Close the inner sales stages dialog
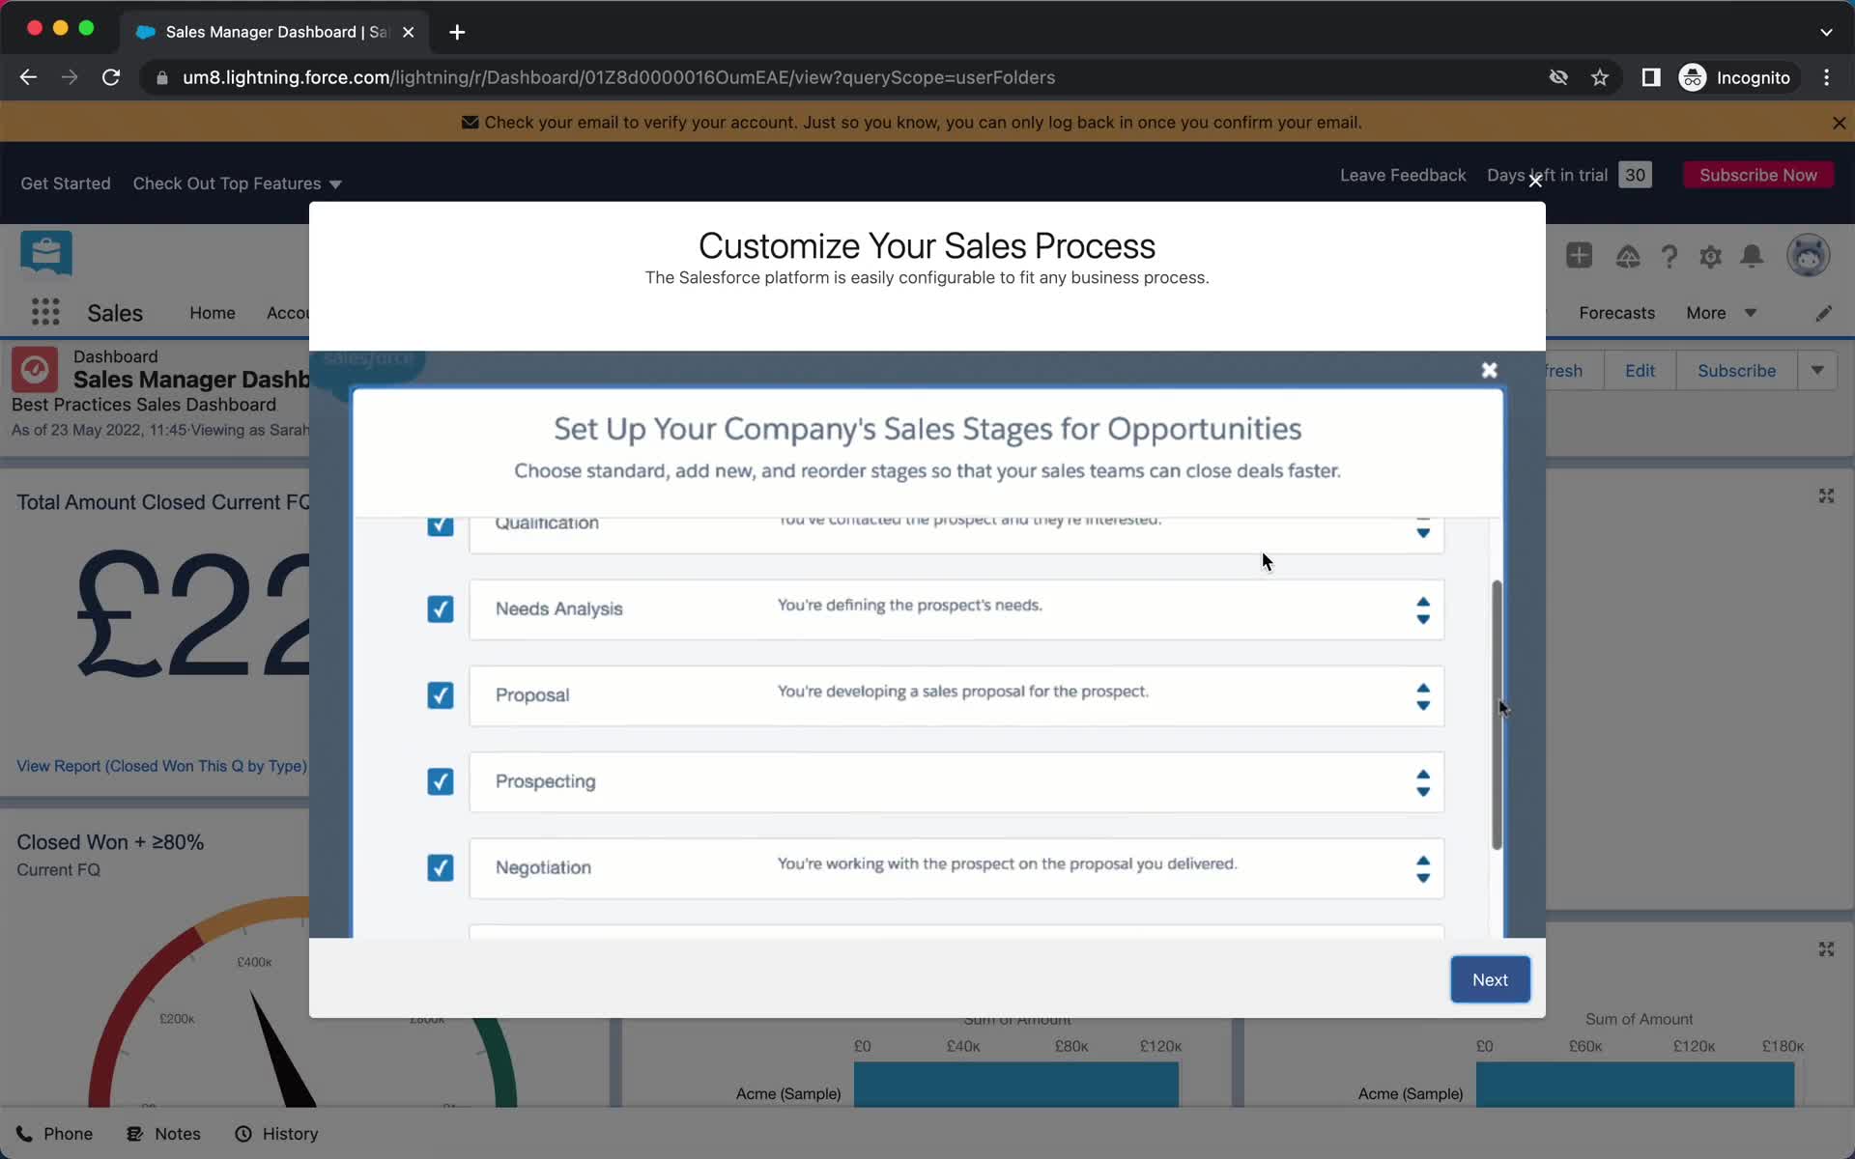Viewport: 1855px width, 1159px height. coord(1489,370)
